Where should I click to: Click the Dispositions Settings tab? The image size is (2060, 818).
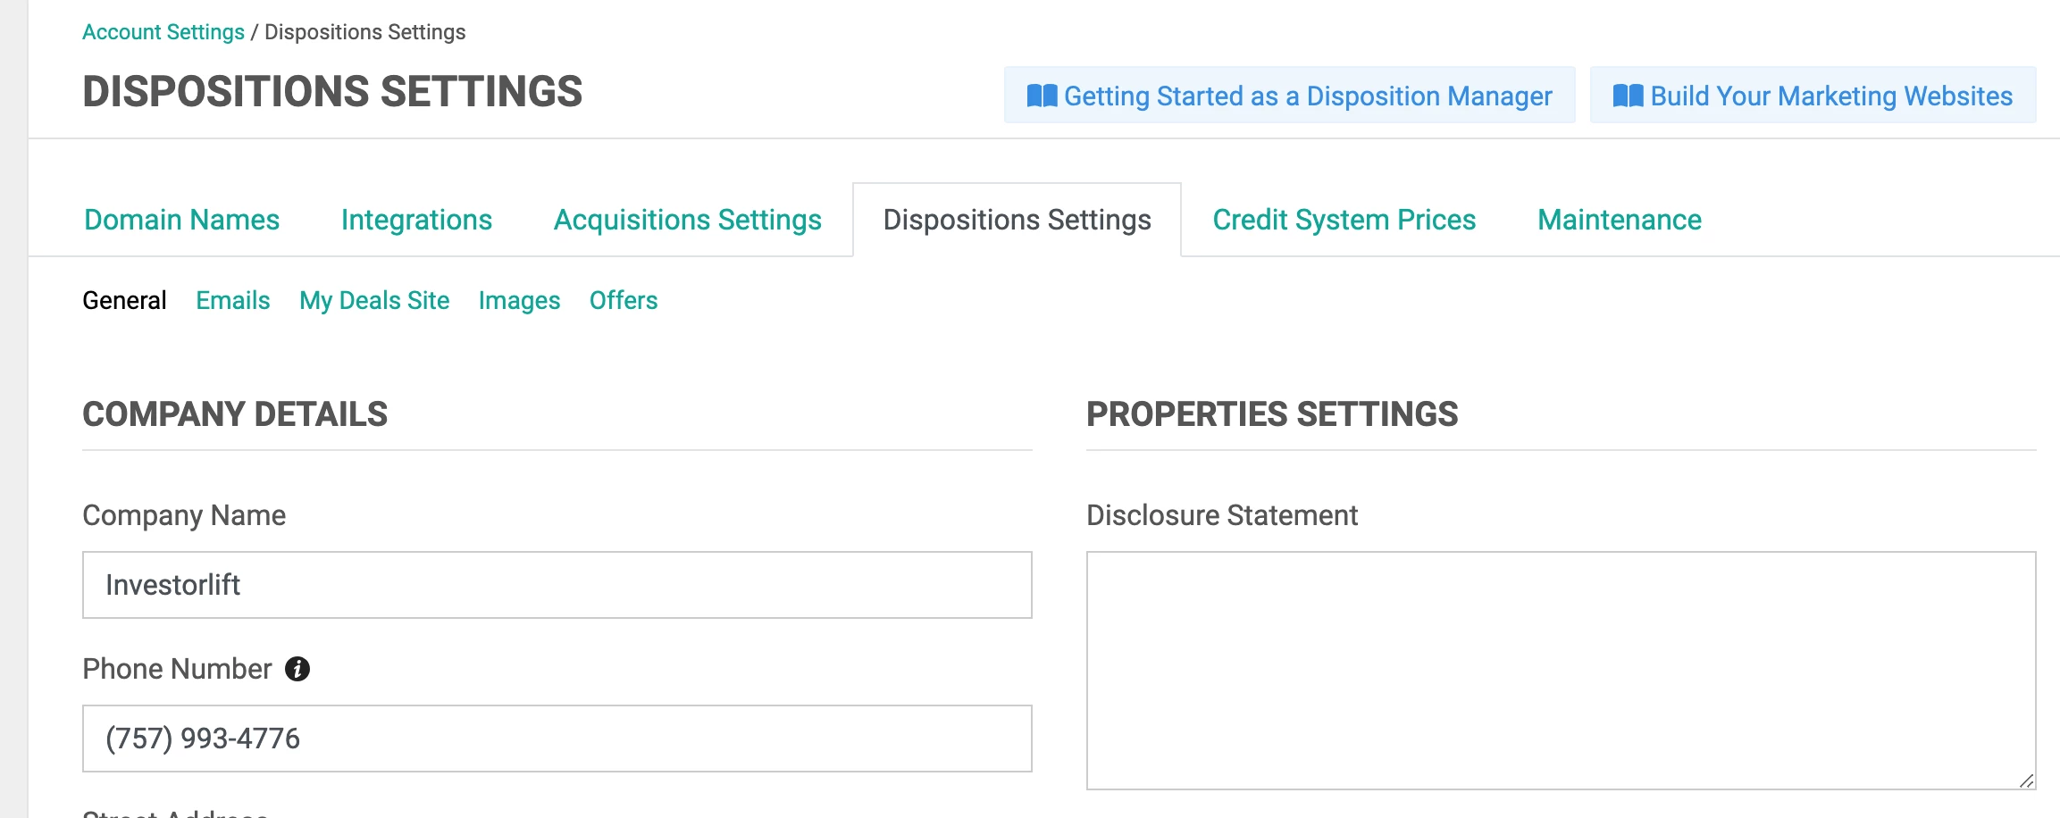pyautogui.click(x=1017, y=220)
